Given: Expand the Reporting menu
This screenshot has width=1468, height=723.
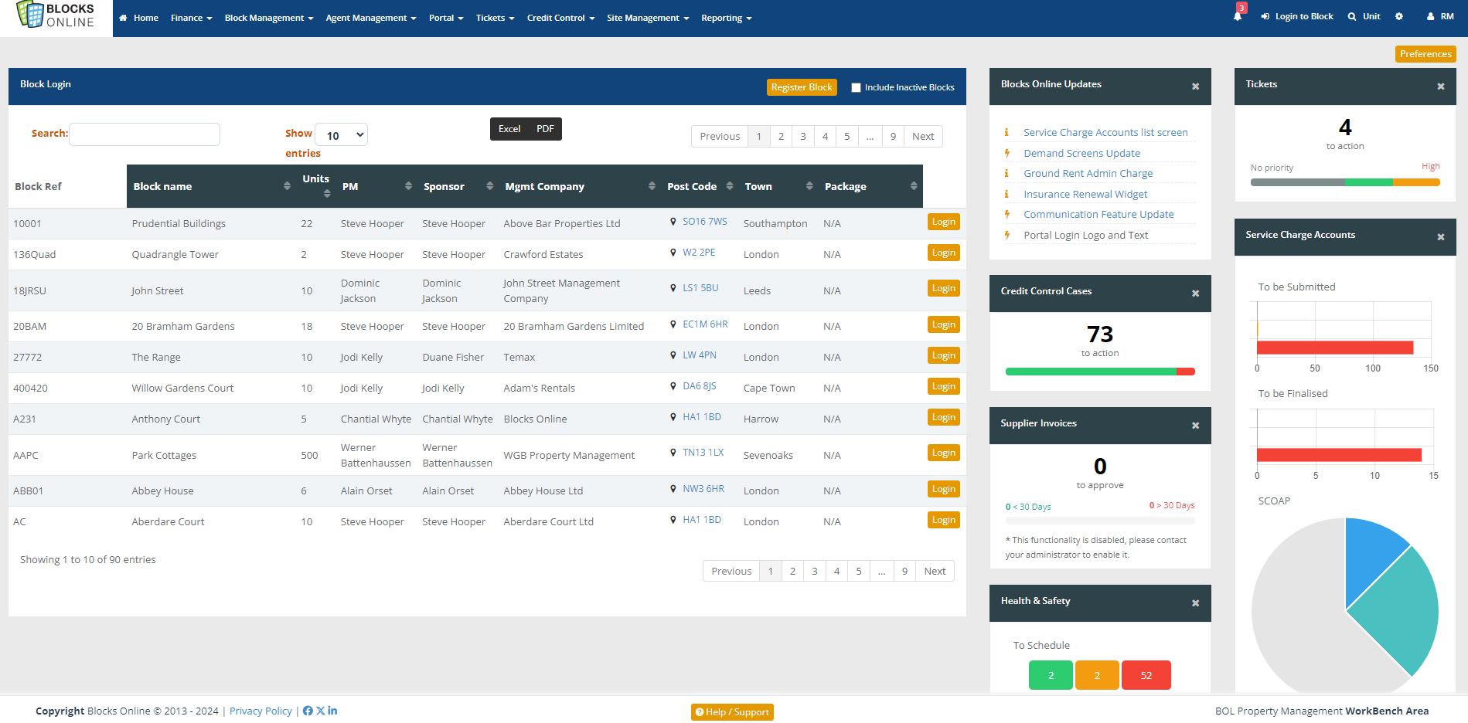Looking at the screenshot, I should (726, 18).
